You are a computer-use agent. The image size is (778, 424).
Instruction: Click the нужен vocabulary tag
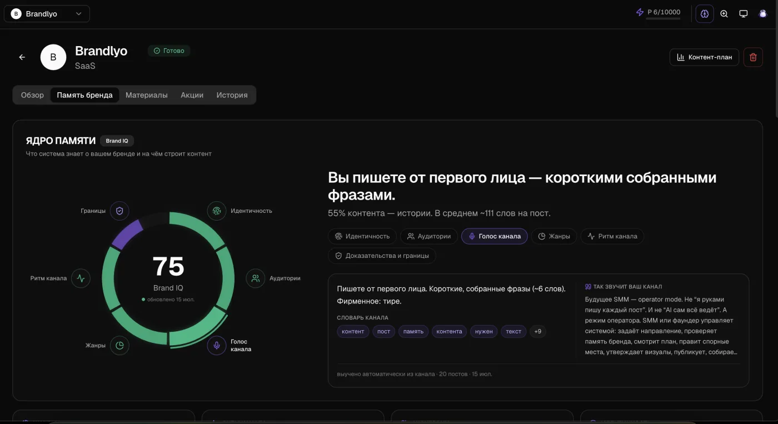click(x=484, y=332)
